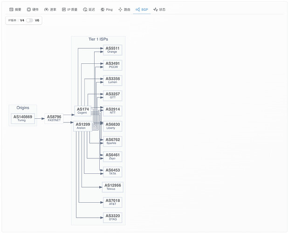Screen dimensions: 288x233
Task: Select the AS1299 Arelion node
Action: 82,126
